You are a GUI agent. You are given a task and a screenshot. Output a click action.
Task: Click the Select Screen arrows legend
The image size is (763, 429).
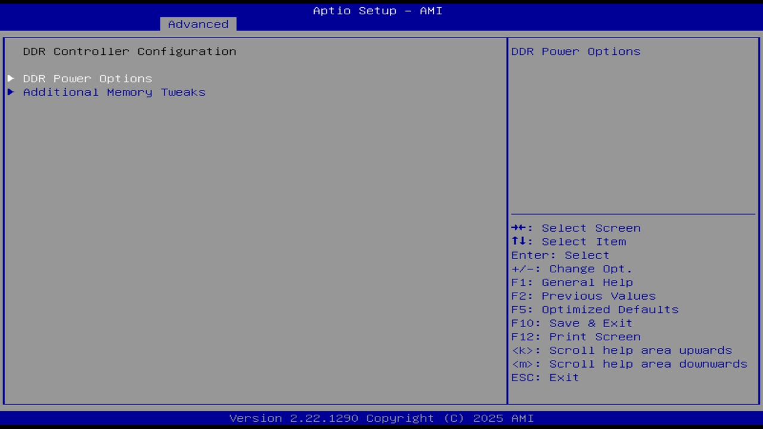576,228
